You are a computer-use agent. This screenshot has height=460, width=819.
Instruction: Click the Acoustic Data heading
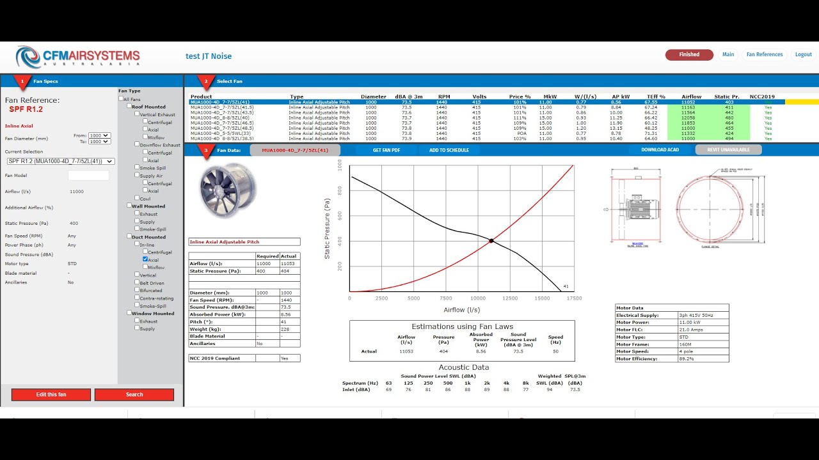(464, 367)
